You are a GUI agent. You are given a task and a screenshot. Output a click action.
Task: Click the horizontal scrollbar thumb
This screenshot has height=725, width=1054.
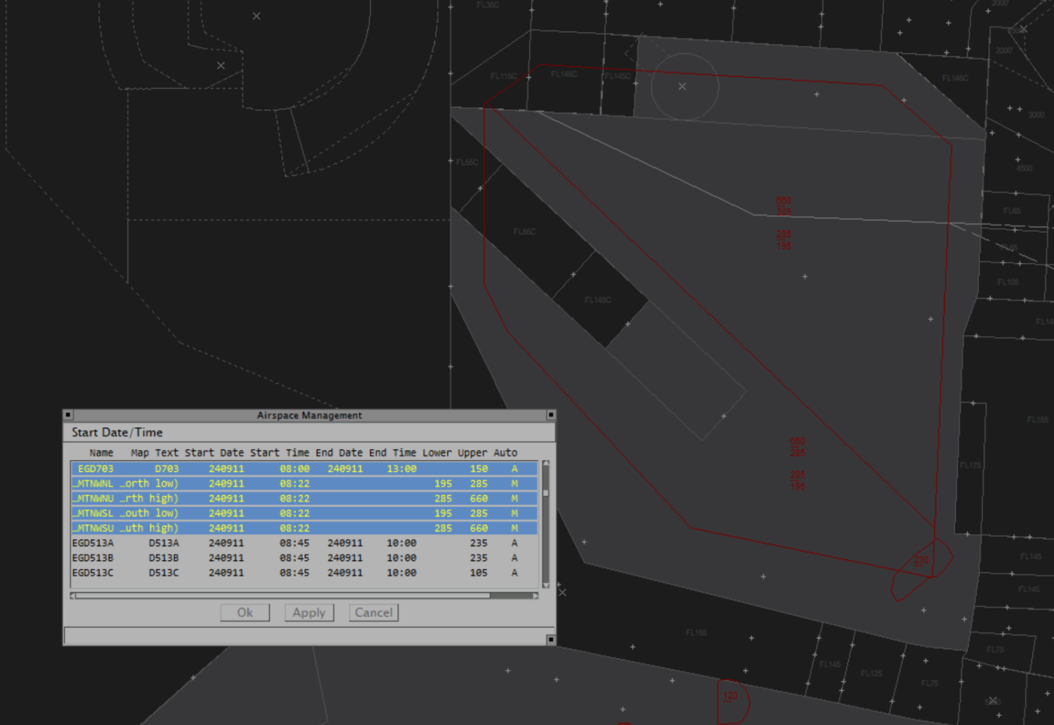coord(281,596)
